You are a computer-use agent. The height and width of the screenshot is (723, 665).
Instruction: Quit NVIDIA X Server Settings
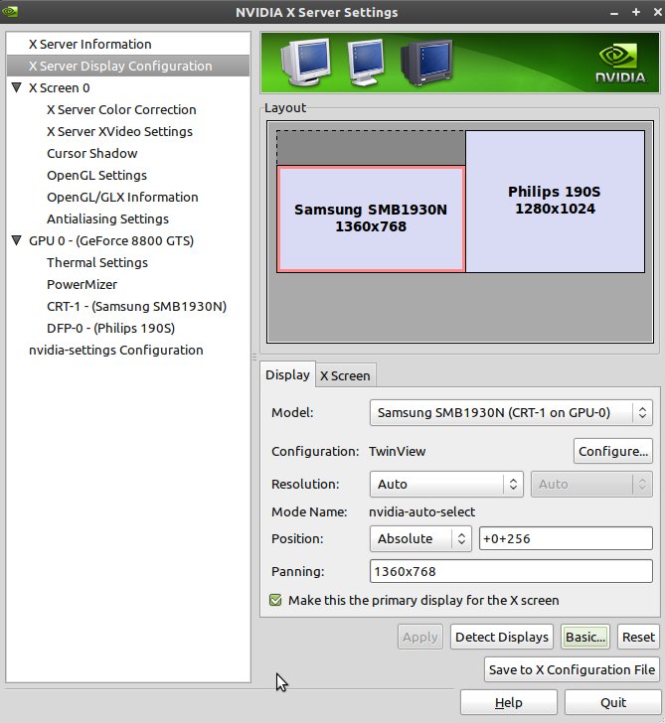click(x=613, y=702)
